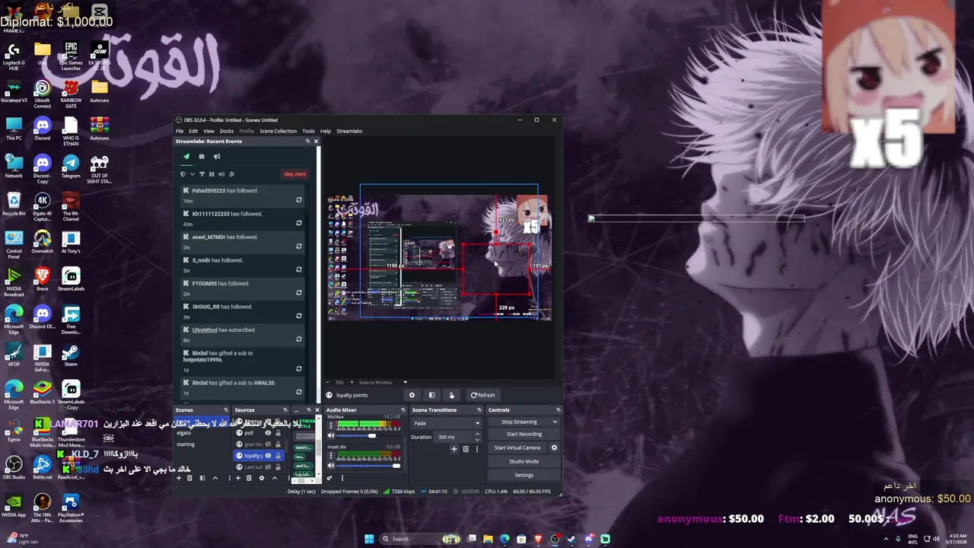The width and height of the screenshot is (974, 548).
Task: Open Mic/Aux options three-dot menu
Action: pos(331,425)
